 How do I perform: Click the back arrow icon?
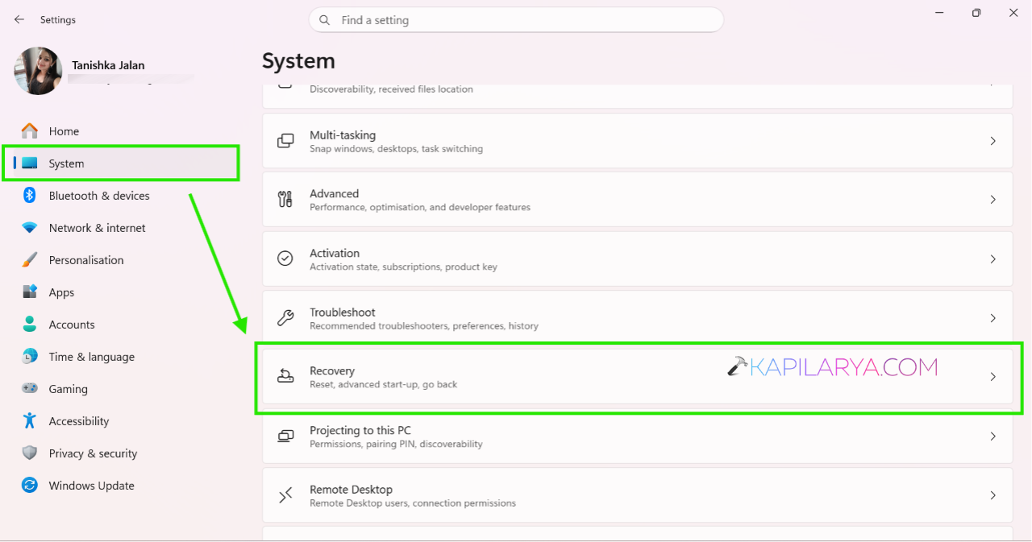pos(19,19)
